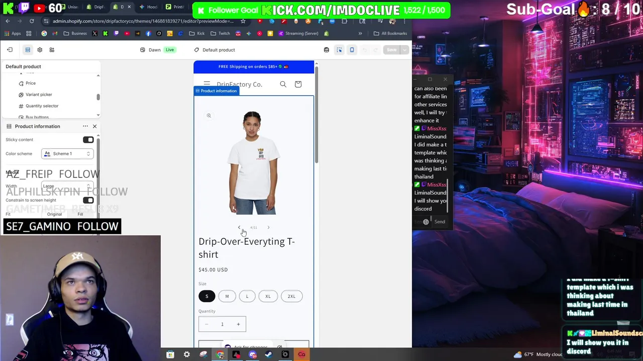Viewport: 643px width, 361px height.
Task: Toggle the inspector selection tool
Action: (x=339, y=50)
